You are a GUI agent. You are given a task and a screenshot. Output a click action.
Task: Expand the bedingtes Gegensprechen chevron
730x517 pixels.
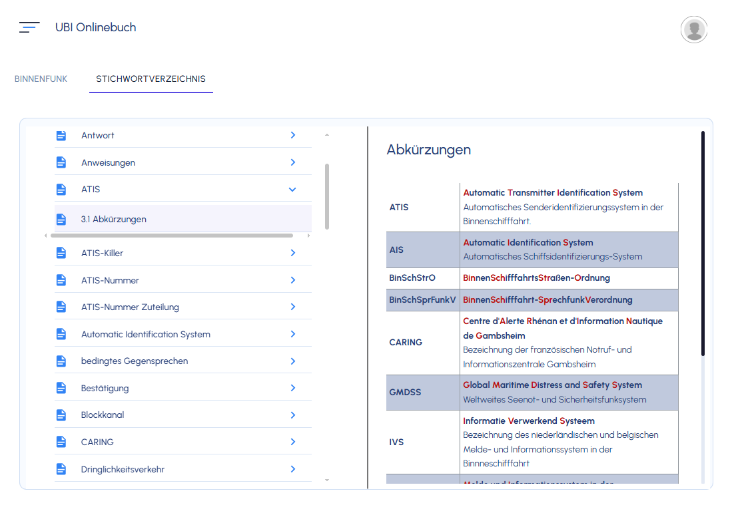(293, 361)
